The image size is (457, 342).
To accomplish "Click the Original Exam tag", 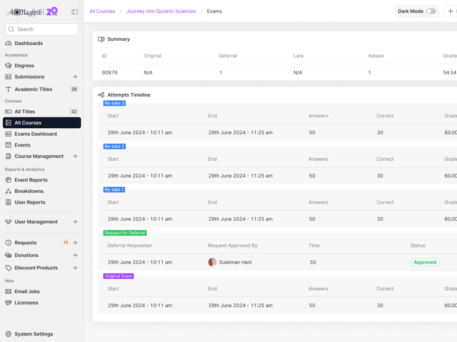I will [x=118, y=276].
